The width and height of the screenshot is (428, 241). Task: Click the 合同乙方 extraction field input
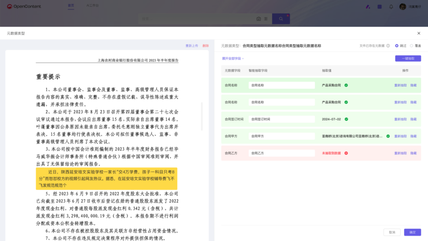pos(282,153)
